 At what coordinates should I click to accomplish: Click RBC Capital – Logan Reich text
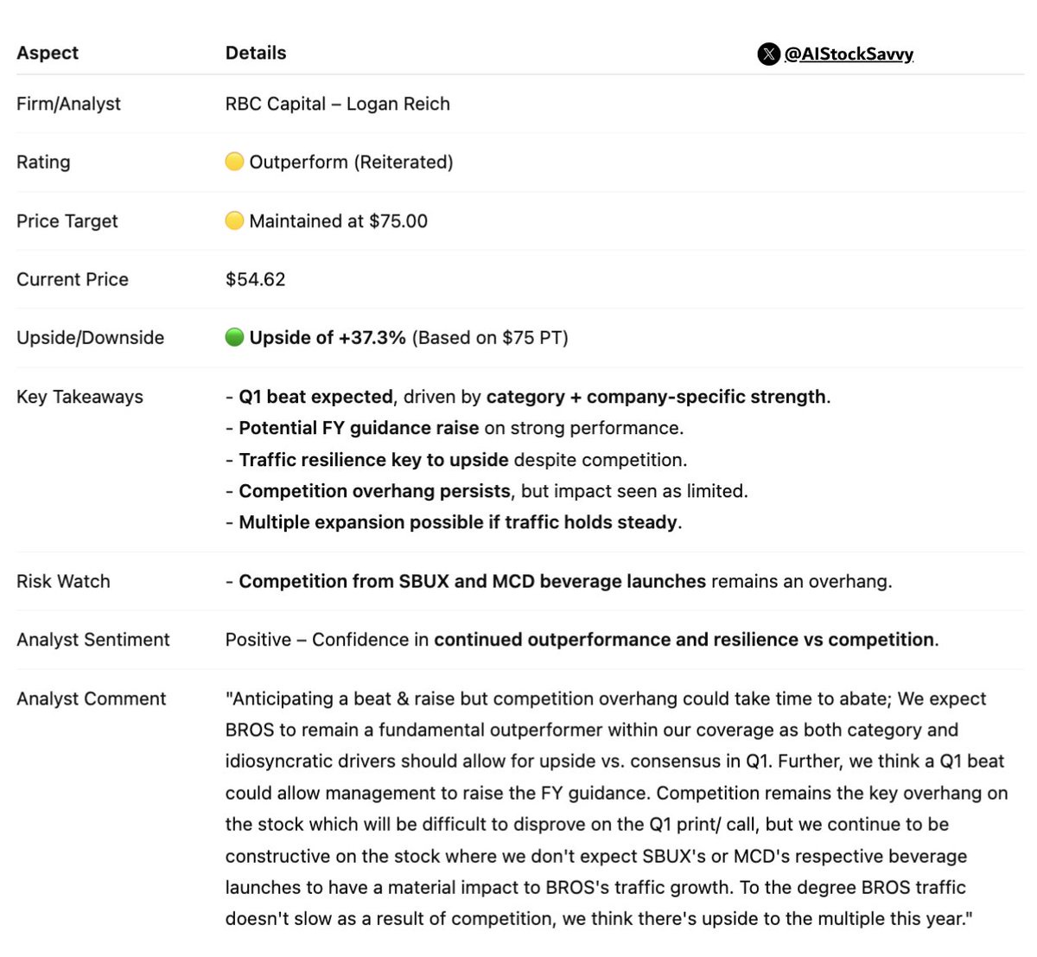pyautogui.click(x=338, y=104)
